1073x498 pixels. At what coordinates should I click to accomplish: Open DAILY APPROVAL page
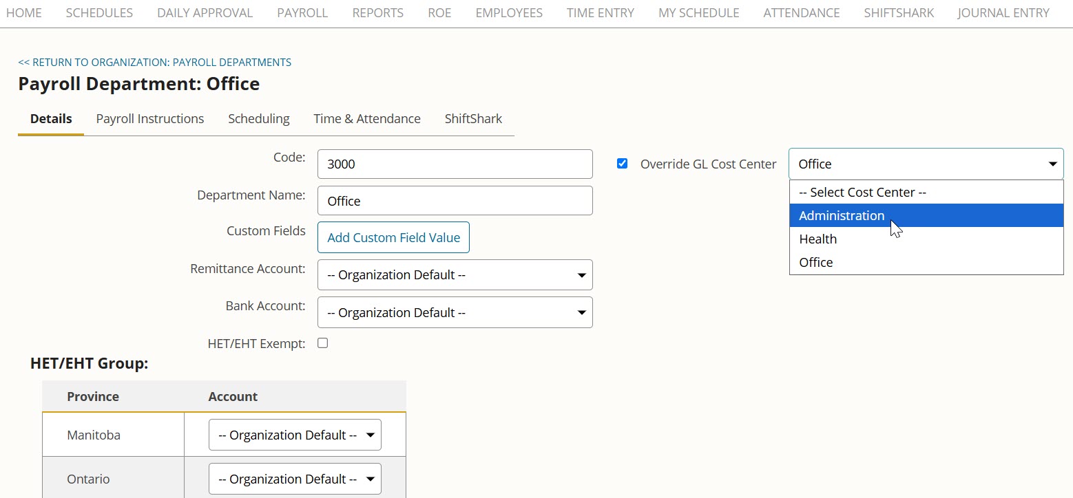[205, 13]
